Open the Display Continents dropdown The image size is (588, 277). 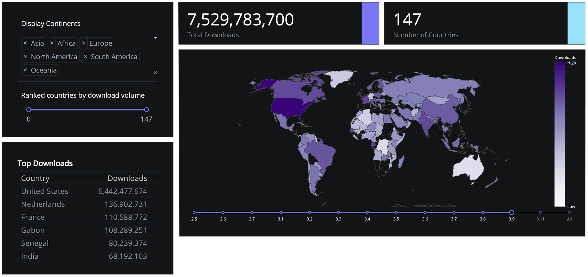(155, 38)
